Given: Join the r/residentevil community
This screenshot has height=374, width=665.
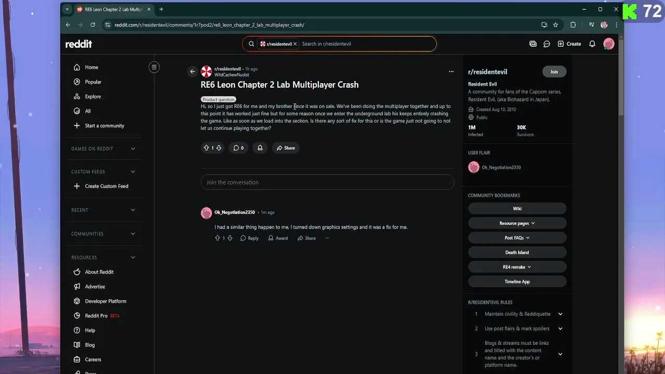Looking at the screenshot, I should (x=554, y=72).
